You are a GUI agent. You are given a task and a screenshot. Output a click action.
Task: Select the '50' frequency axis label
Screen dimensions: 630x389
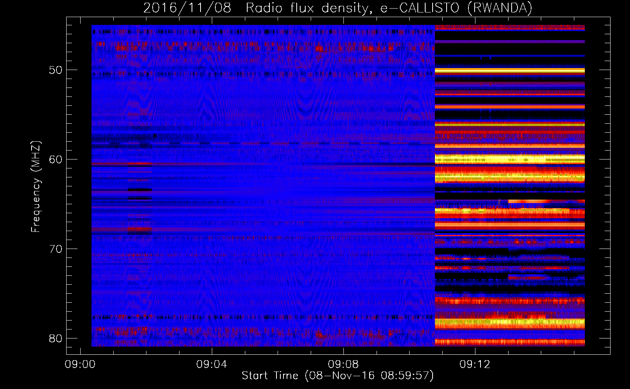(56, 70)
